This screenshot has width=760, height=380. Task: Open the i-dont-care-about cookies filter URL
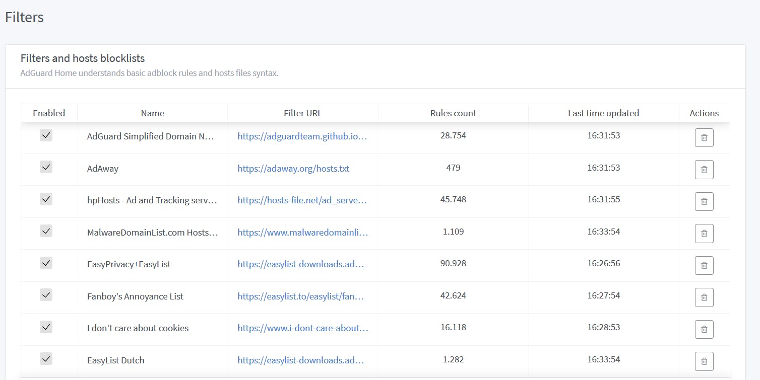click(302, 328)
